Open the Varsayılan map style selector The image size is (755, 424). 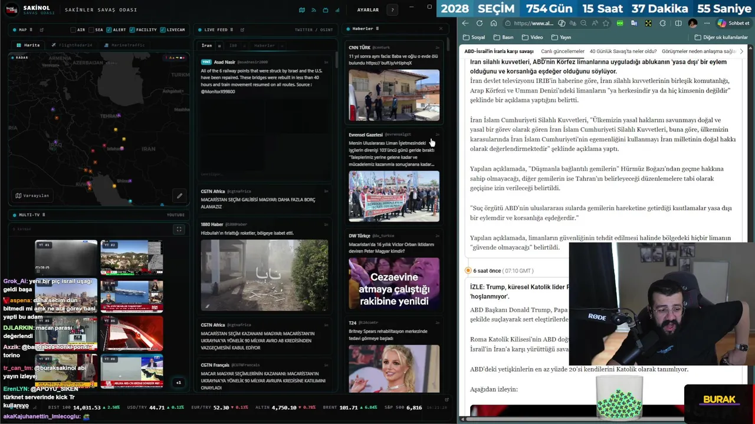click(x=32, y=196)
